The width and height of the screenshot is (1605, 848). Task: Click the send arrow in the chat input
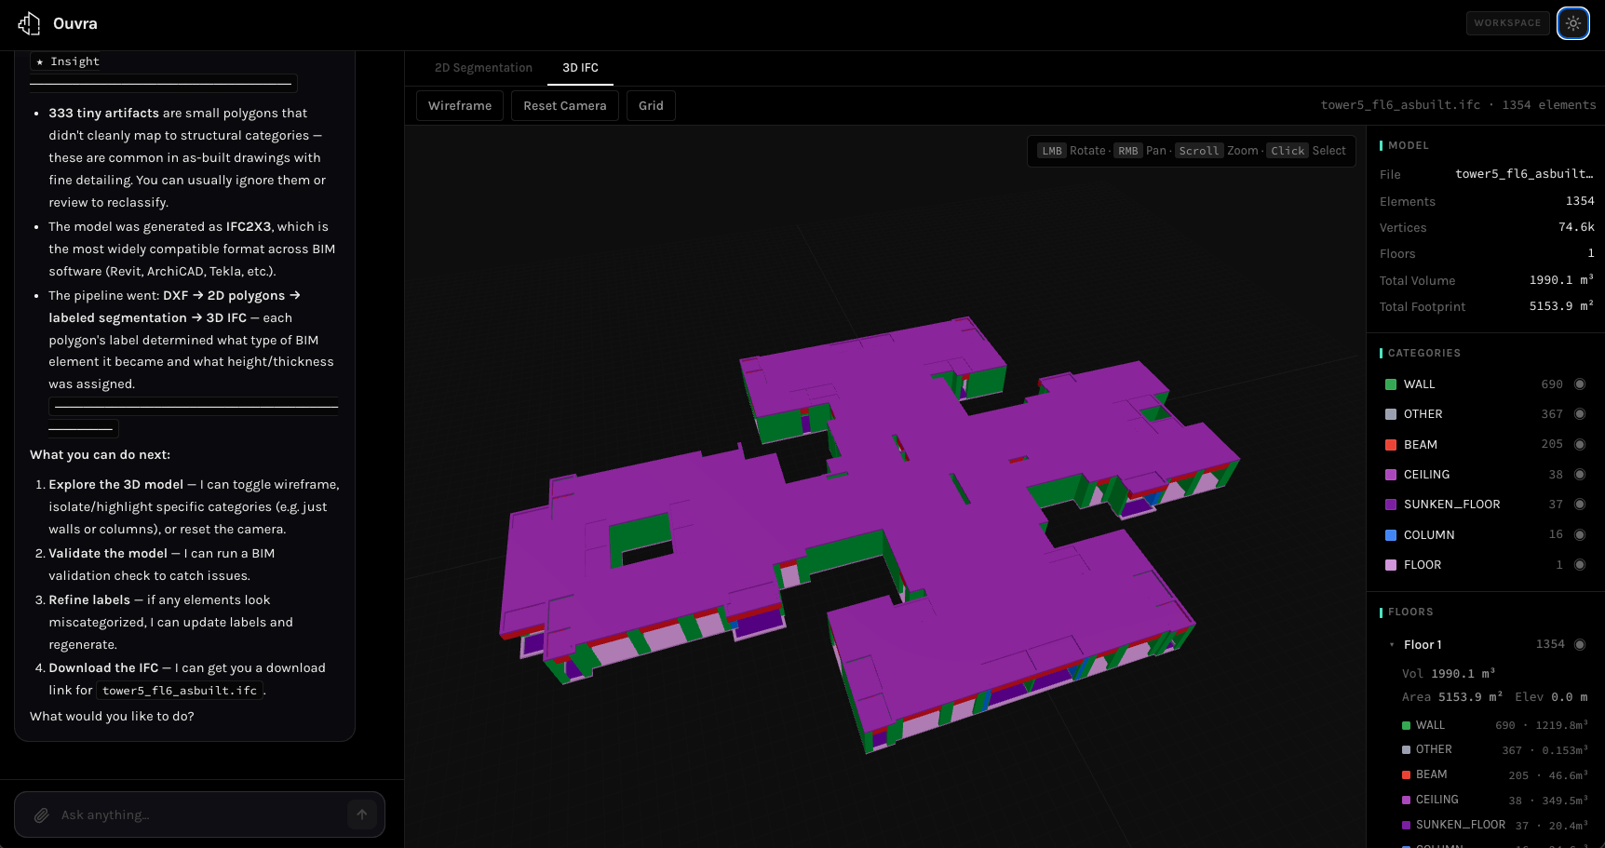(361, 814)
